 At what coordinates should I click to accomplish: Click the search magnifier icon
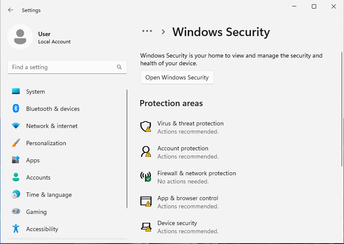pos(119,67)
